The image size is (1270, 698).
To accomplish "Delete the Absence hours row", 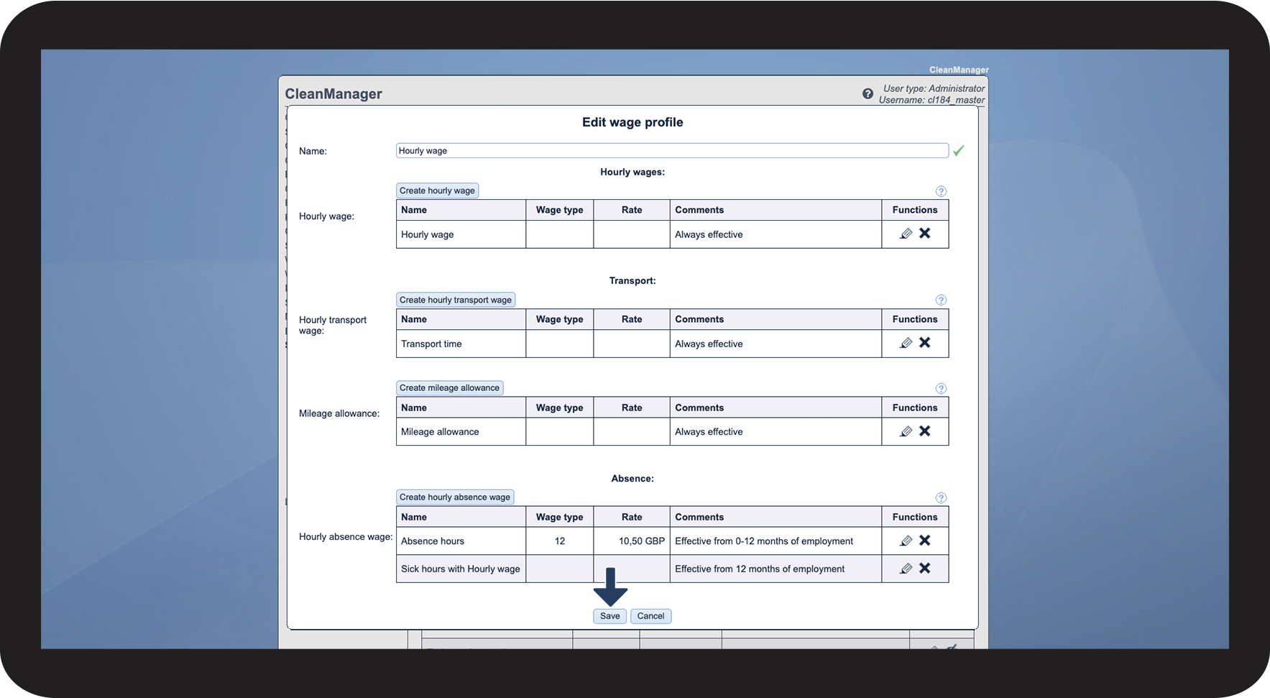I will point(925,540).
